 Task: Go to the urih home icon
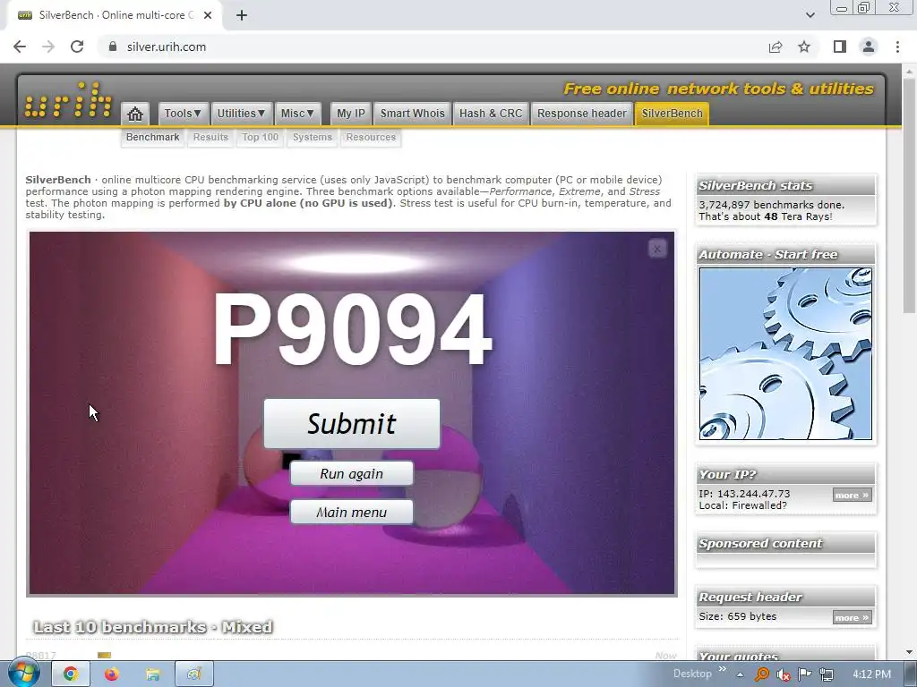(135, 114)
